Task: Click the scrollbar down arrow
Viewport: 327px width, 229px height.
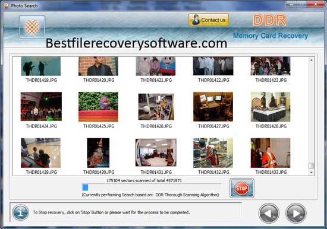Action: 311,172
